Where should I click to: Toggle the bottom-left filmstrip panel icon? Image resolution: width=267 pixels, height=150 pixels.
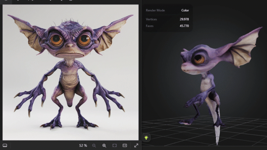(x=5, y=145)
